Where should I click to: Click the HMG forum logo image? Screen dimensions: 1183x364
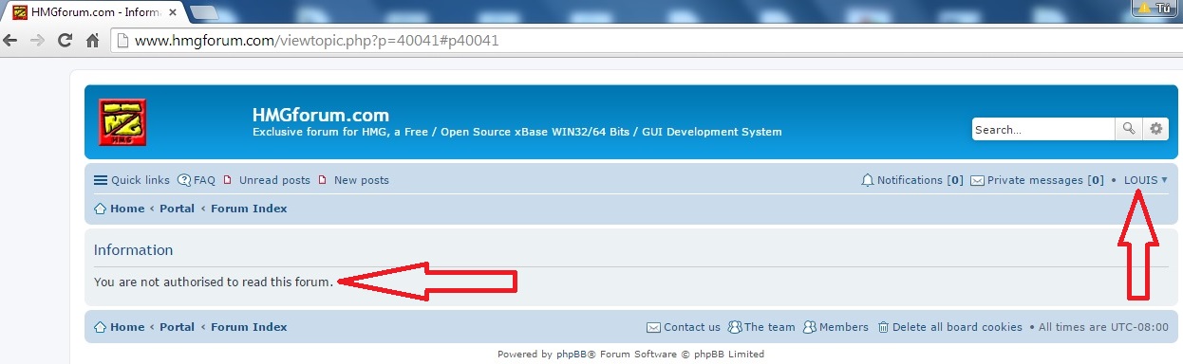[122, 122]
